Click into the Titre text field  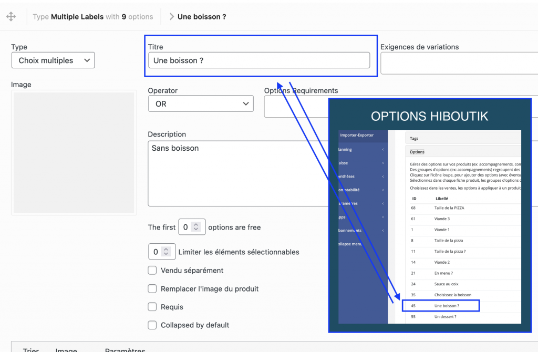click(x=259, y=60)
